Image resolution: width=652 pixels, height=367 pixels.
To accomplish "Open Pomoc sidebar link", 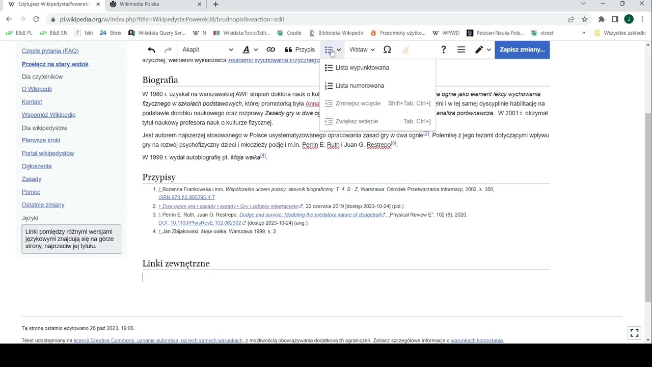I will point(31,192).
